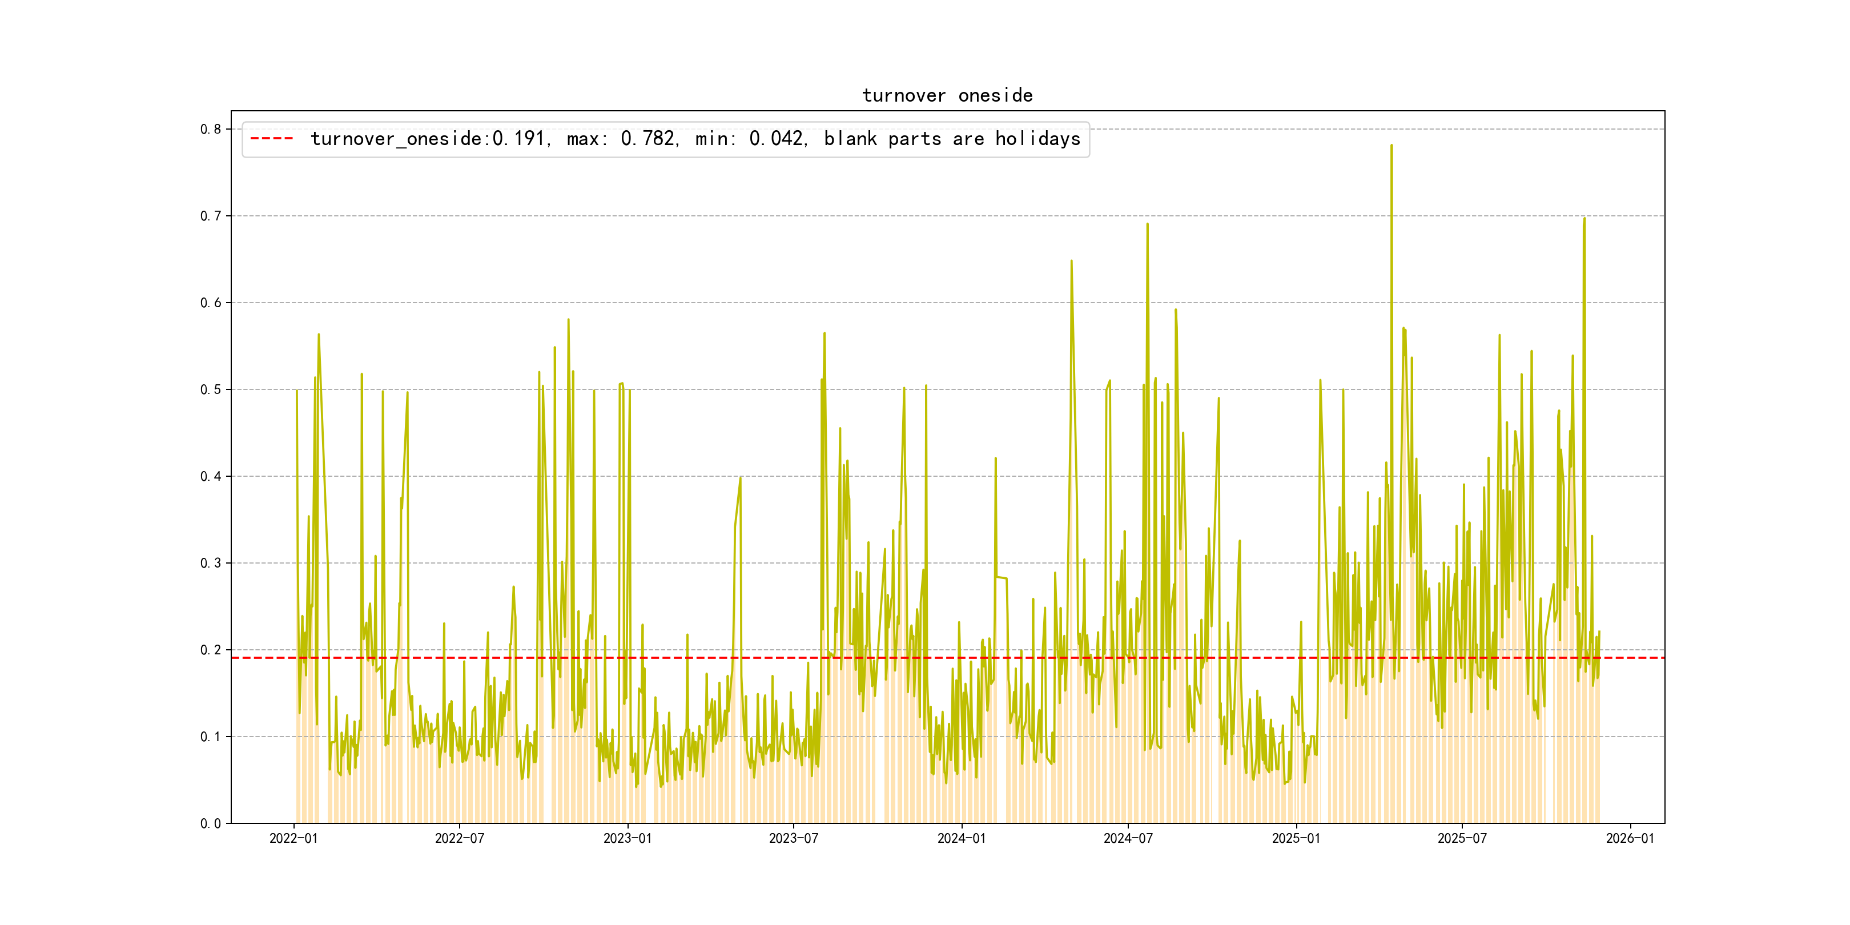Screen dimensions: 1850x925
Task: Click the chart title 'turnover oneside'
Action: (947, 95)
